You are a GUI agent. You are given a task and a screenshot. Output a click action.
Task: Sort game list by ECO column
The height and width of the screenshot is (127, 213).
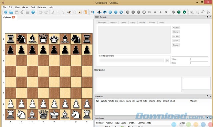pyautogui.click(x=172, y=101)
